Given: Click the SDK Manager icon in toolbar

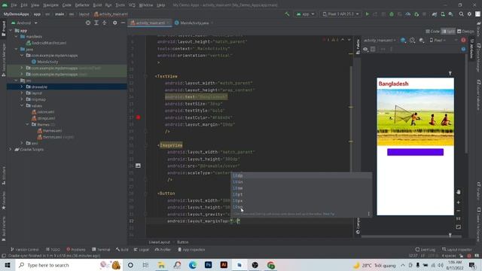Looking at the screenshot, I should coord(450,14).
